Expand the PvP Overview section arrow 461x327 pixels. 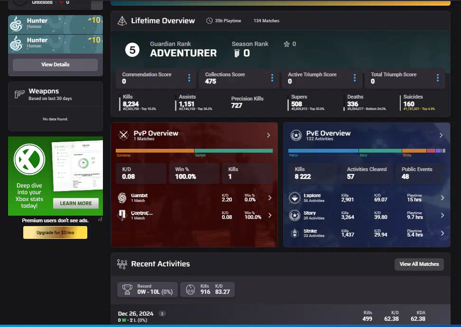(x=268, y=135)
